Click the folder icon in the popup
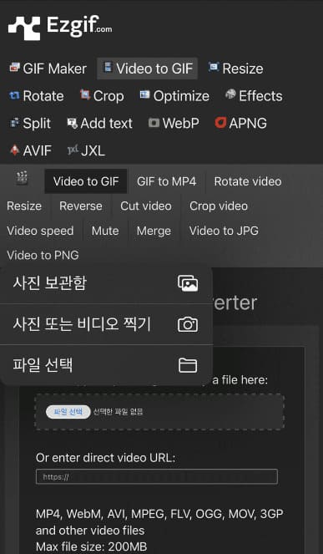The image size is (323, 554). (188, 365)
